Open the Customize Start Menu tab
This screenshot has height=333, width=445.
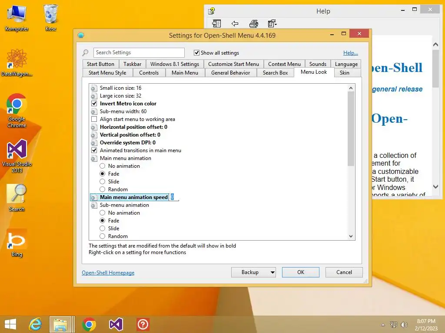[x=233, y=64]
